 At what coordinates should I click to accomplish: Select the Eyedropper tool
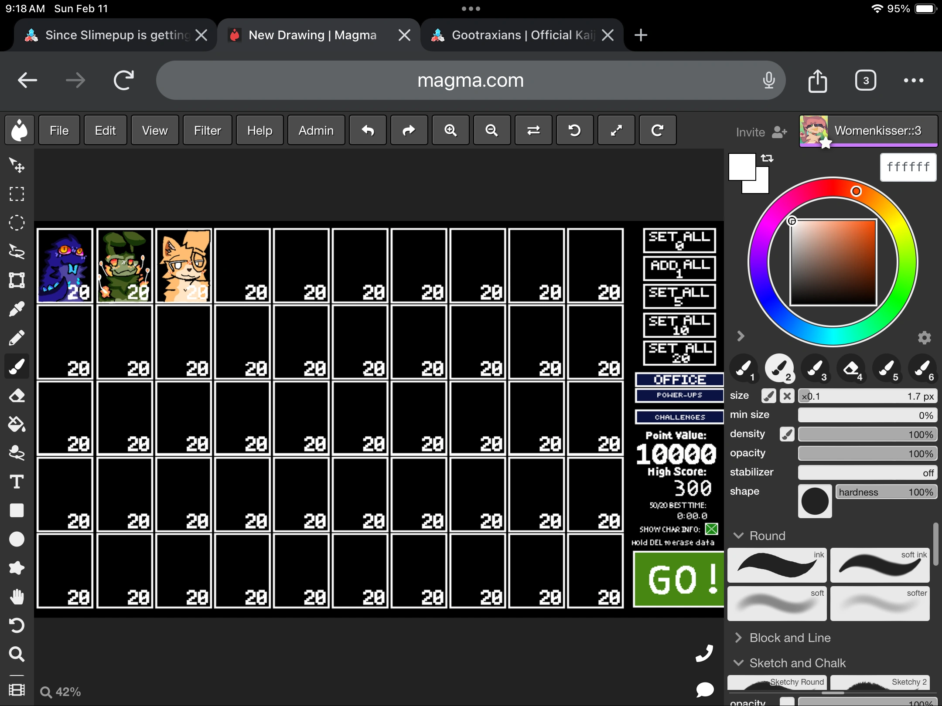(x=17, y=309)
